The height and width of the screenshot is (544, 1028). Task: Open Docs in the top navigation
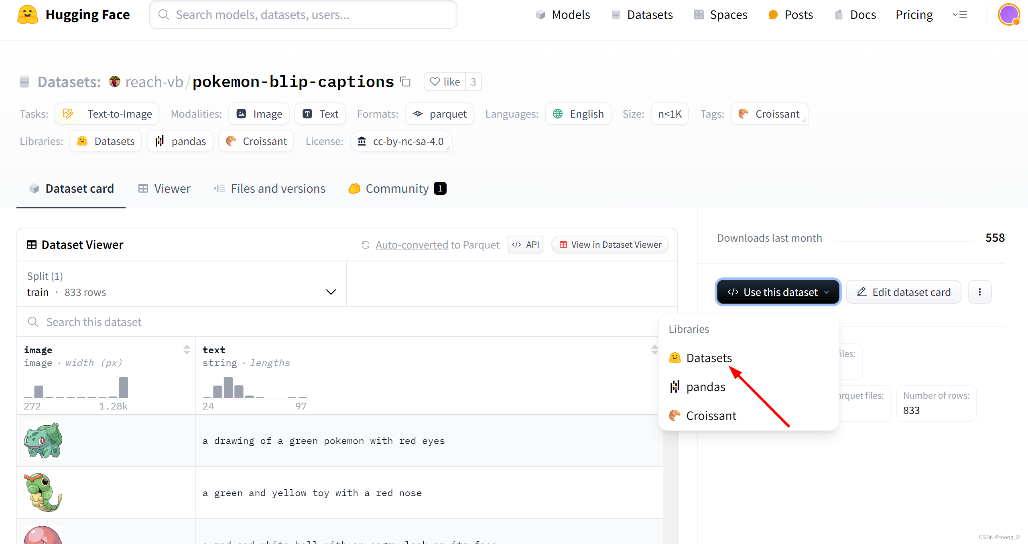pos(855,14)
